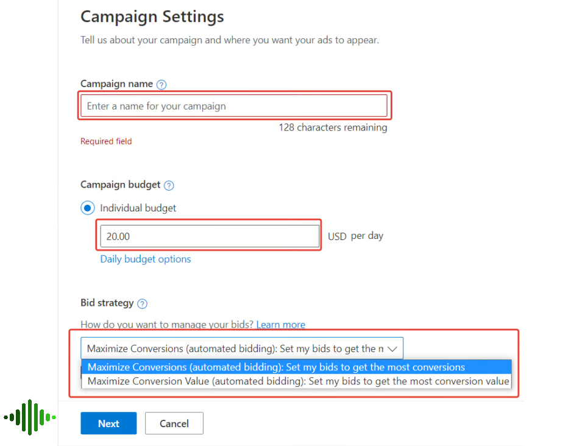Click the campaign name input field

pos(235,105)
